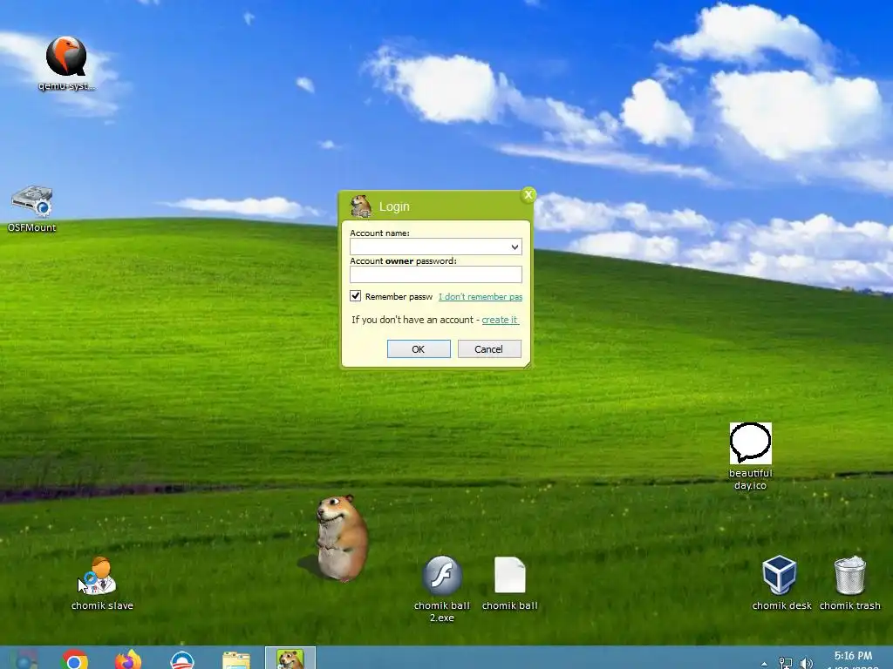This screenshot has width=893, height=669.
Task: Show hidden tray icons arrow
Action: pos(764,664)
